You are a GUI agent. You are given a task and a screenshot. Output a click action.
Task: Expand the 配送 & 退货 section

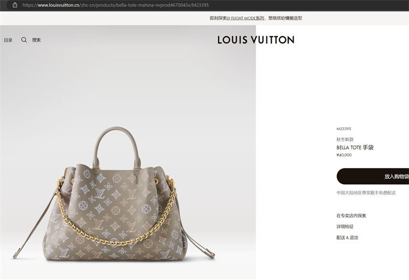pyautogui.click(x=347, y=238)
